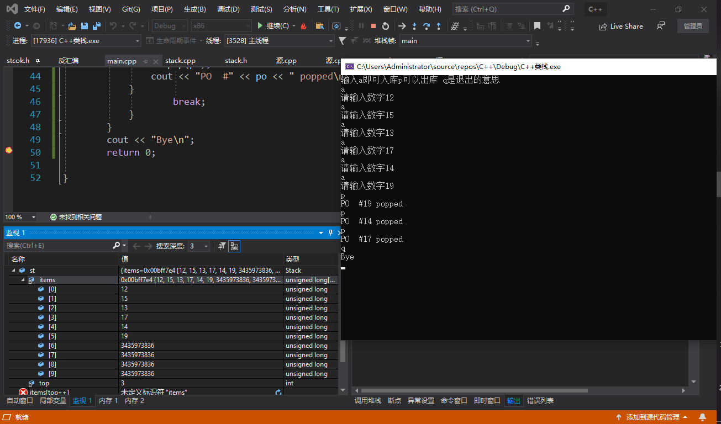
Task: Click the Hot Reload flame icon
Action: point(303,26)
